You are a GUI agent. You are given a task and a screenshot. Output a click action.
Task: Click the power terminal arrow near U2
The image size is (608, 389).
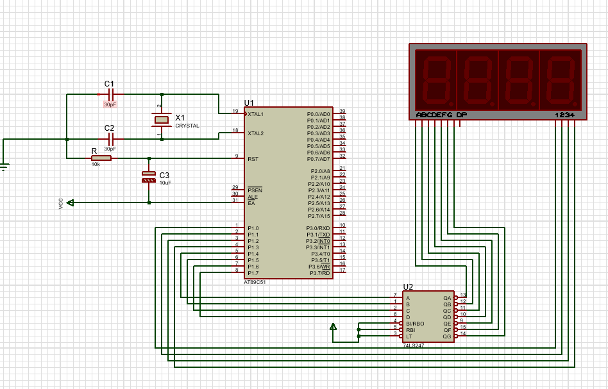point(333,327)
